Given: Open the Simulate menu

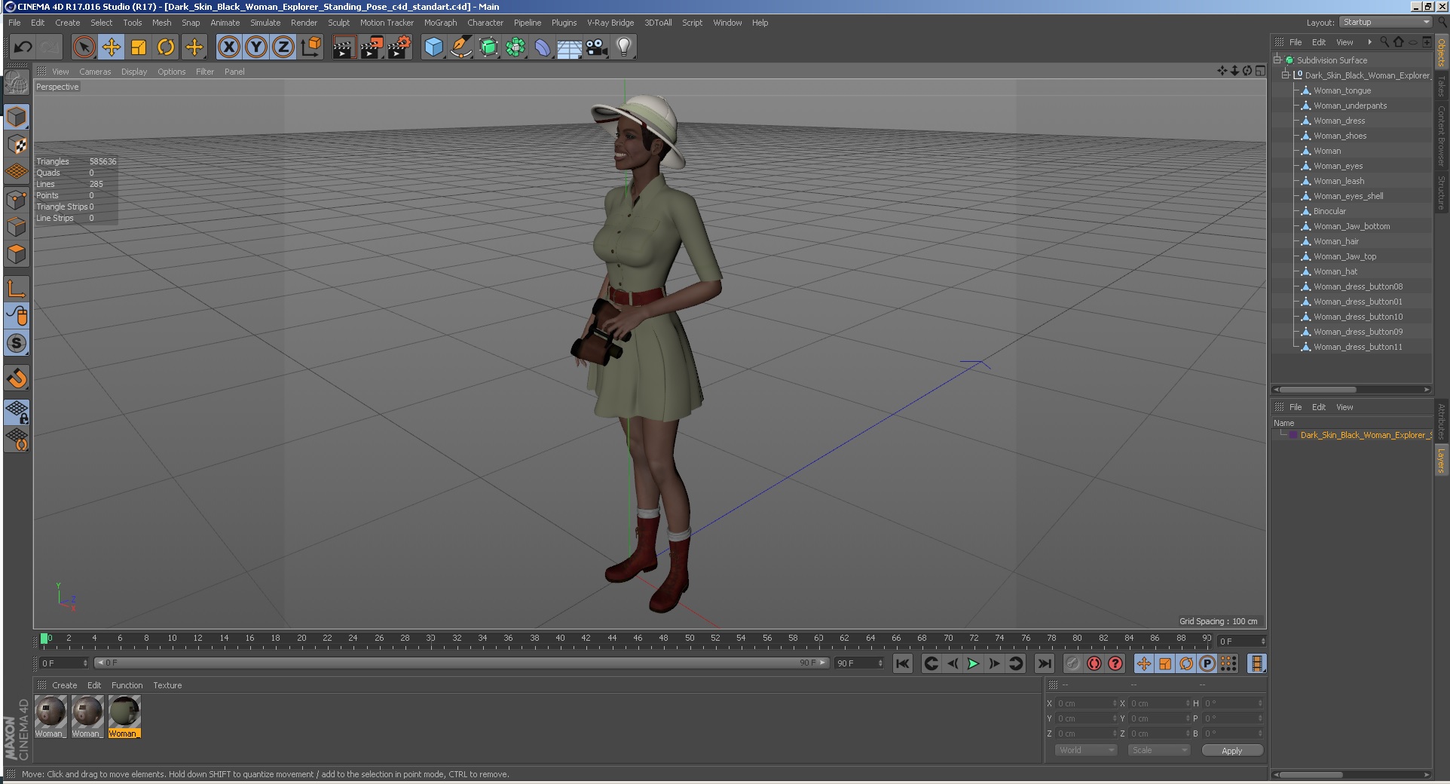Looking at the screenshot, I should 265,23.
